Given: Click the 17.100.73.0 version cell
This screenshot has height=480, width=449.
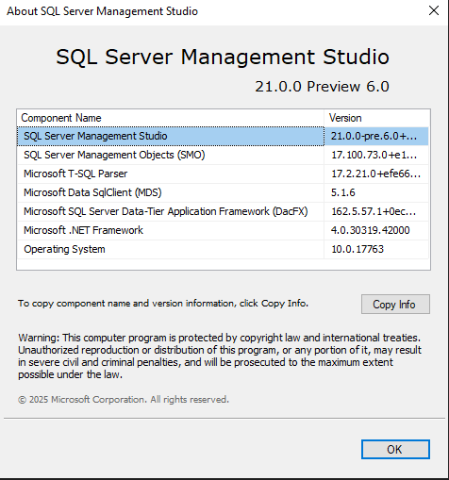Looking at the screenshot, I should tap(376, 155).
